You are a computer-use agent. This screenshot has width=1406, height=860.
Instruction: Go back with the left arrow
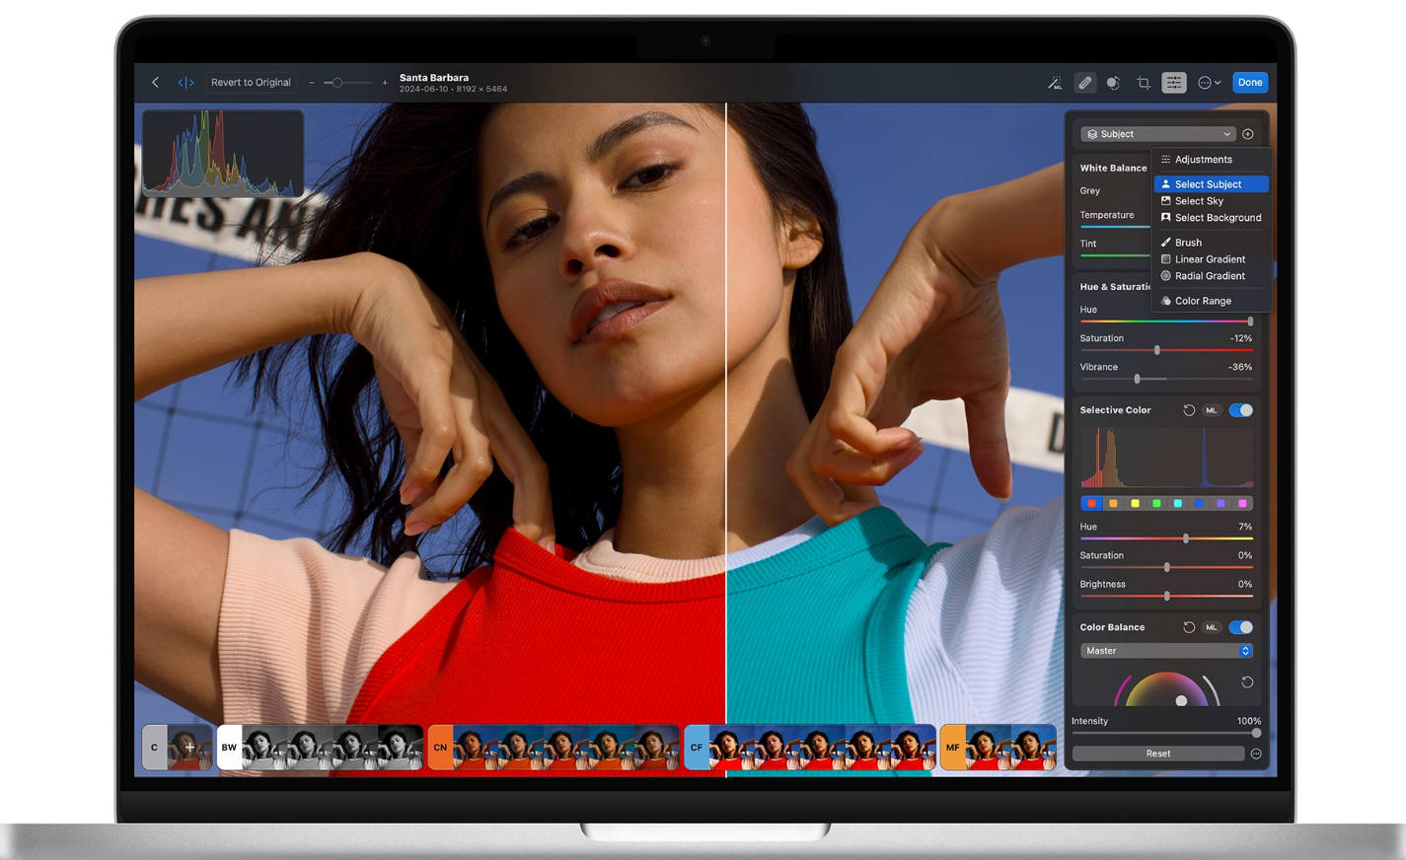click(x=155, y=83)
